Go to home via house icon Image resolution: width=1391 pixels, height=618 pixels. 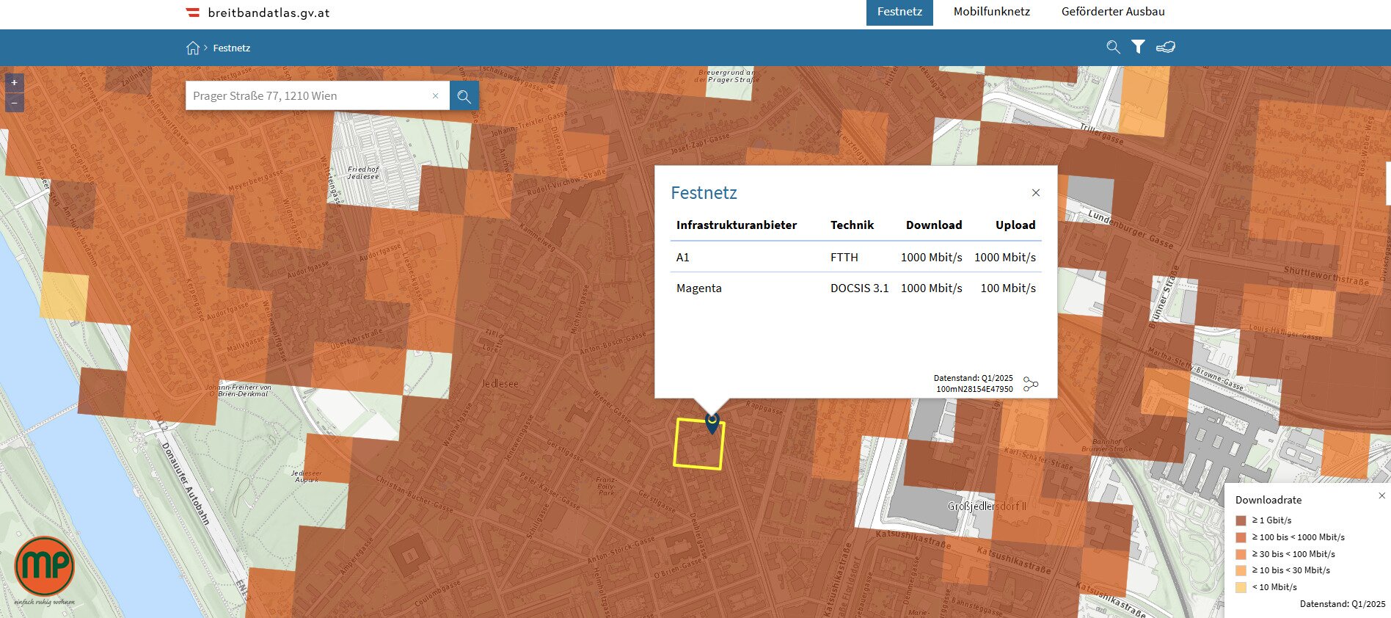(x=193, y=48)
